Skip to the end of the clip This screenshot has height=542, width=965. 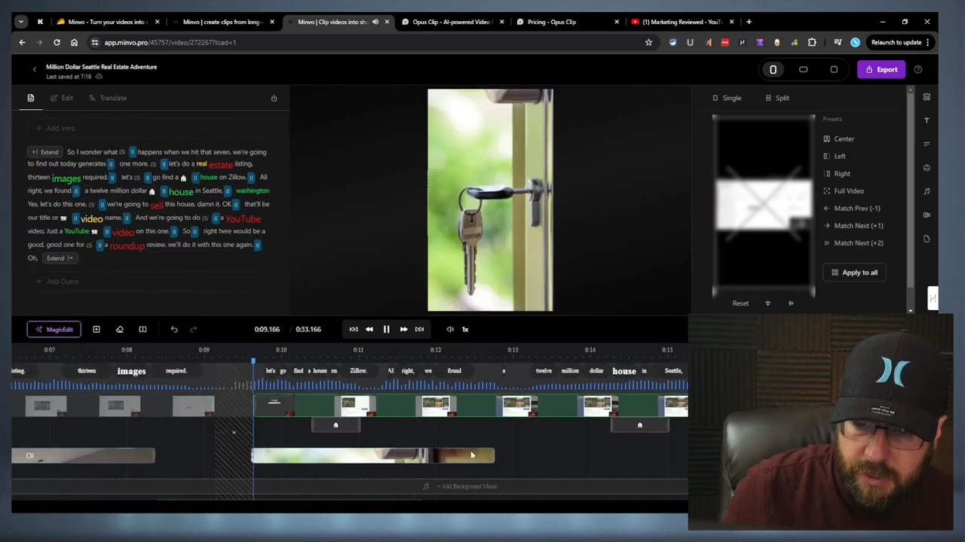pos(419,329)
